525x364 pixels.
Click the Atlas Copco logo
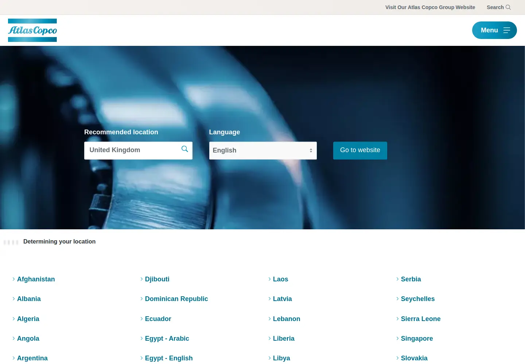pyautogui.click(x=32, y=30)
